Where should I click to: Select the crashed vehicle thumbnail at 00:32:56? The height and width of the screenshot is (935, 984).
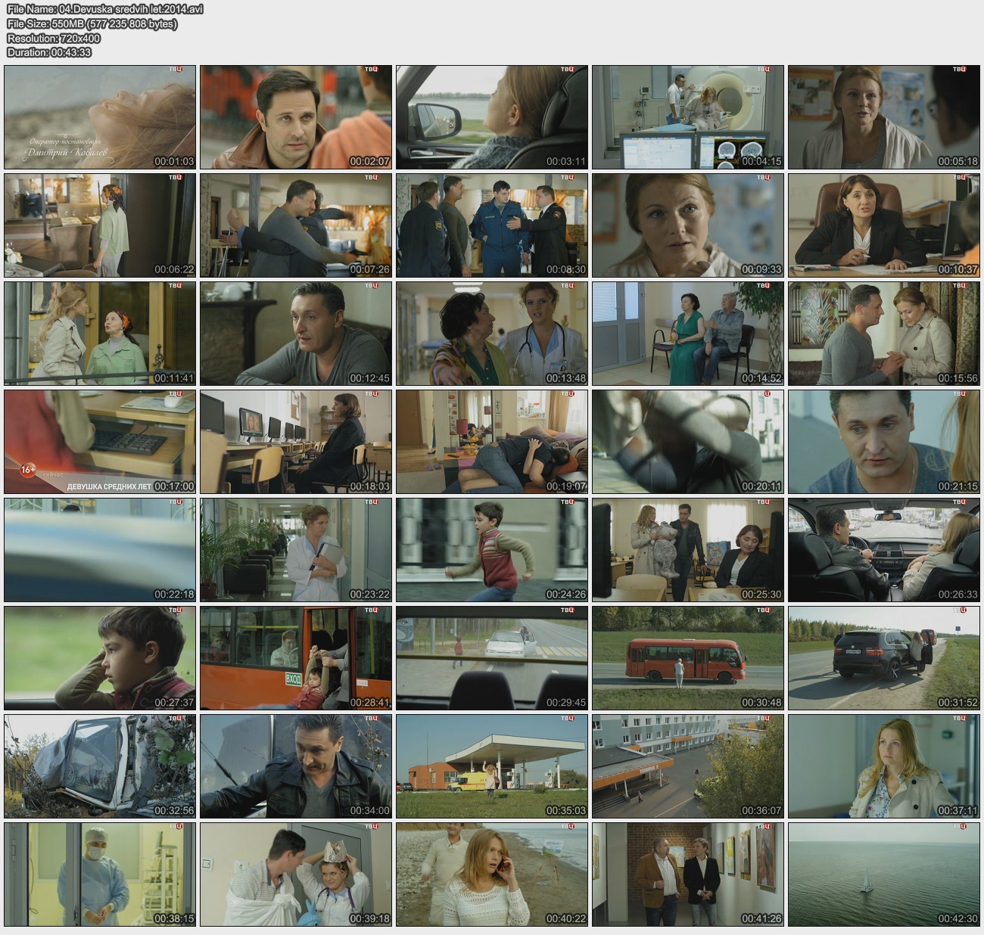point(100,766)
